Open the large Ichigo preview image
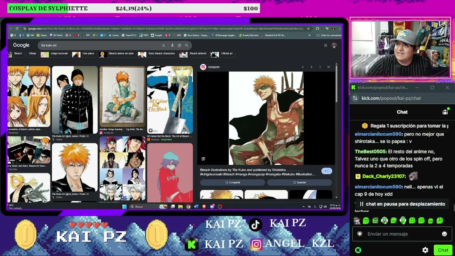The height and width of the screenshot is (256, 455). (266, 118)
